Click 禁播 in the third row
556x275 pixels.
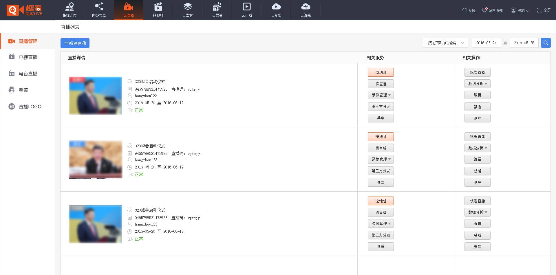point(478,235)
